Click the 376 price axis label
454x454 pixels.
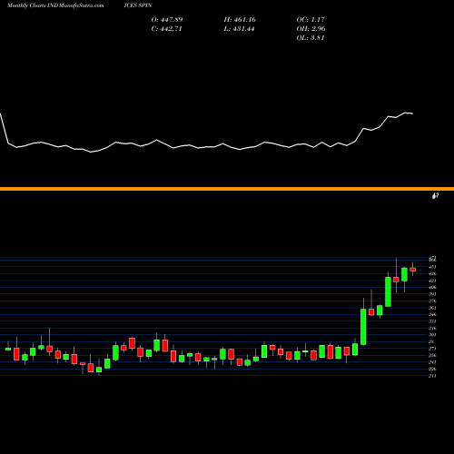pyautogui.click(x=433, y=301)
